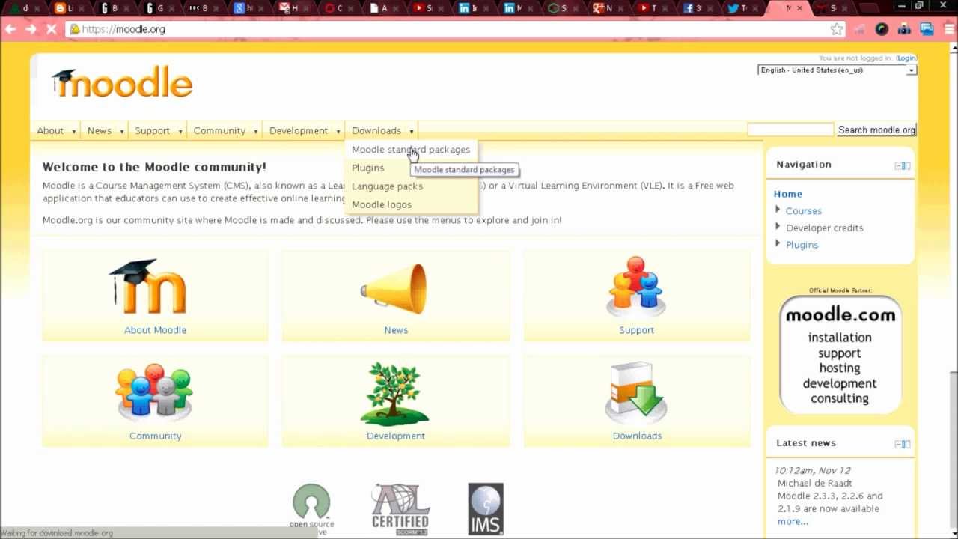Open the About Moodle text link
958x539 pixels.
(x=155, y=330)
